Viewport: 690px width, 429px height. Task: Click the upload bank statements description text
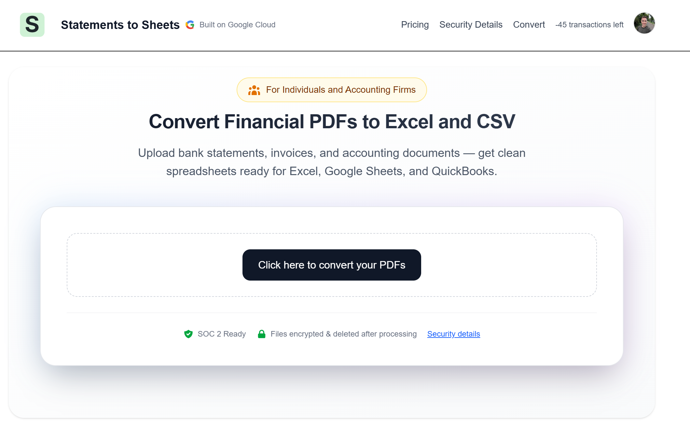coord(332,162)
